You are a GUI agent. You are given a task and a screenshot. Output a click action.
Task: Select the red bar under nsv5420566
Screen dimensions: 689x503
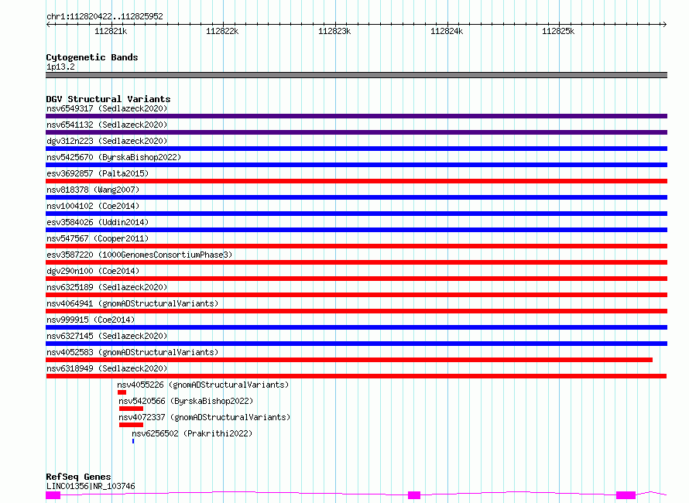[x=131, y=409]
